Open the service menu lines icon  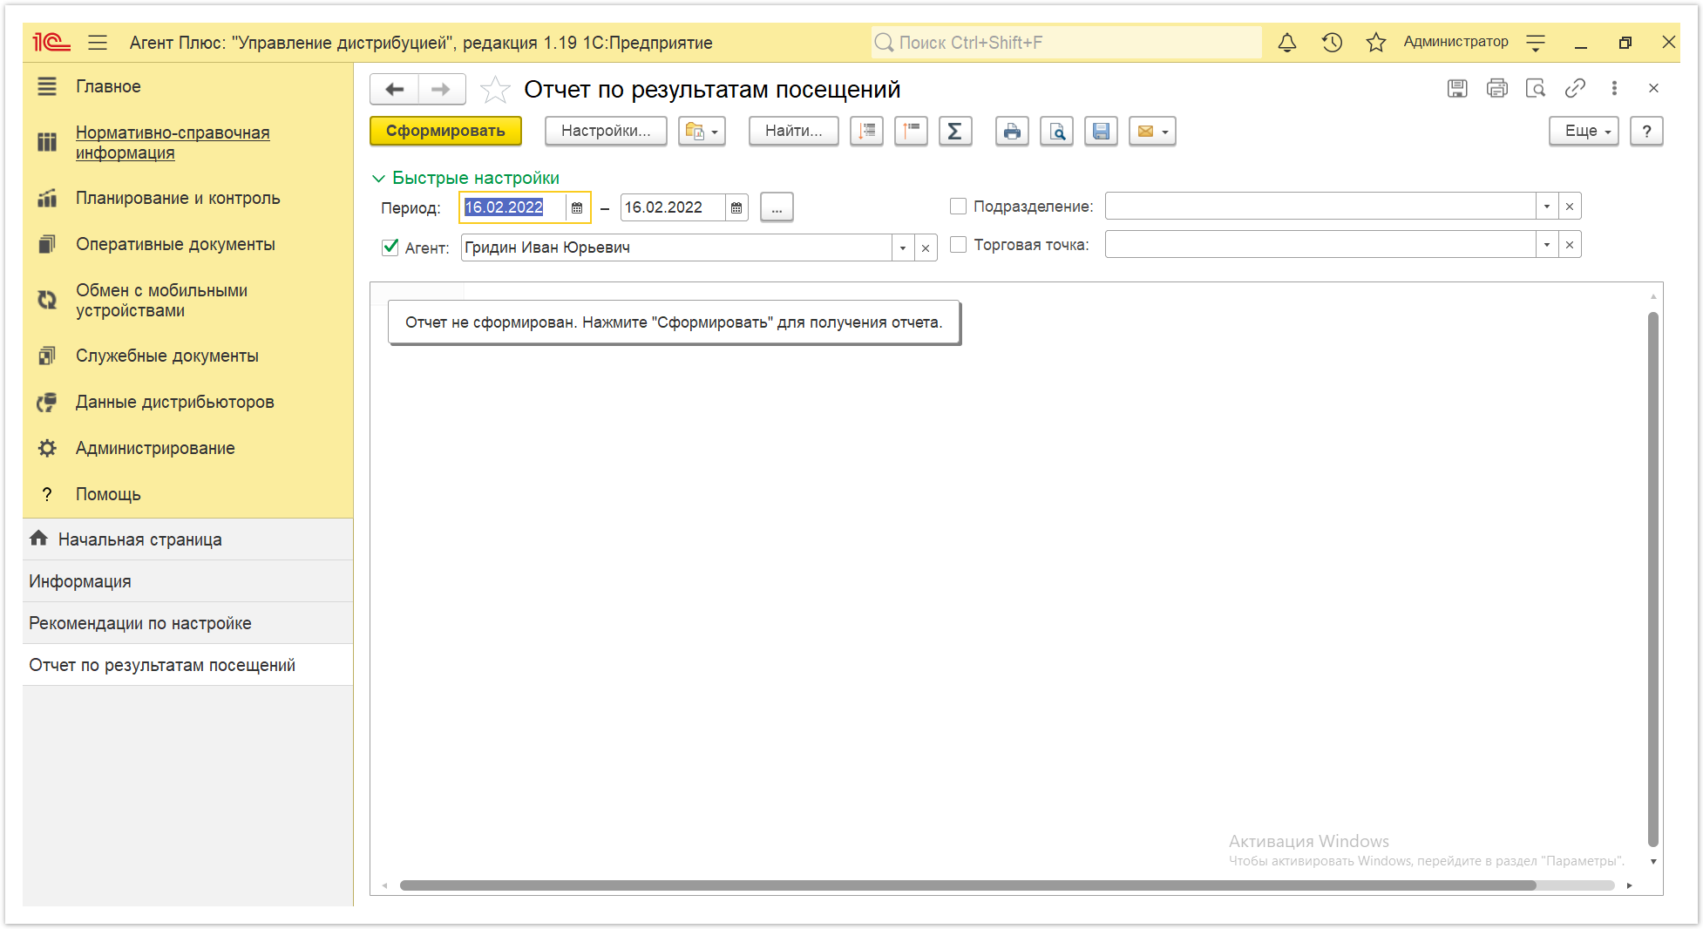[x=1537, y=42]
